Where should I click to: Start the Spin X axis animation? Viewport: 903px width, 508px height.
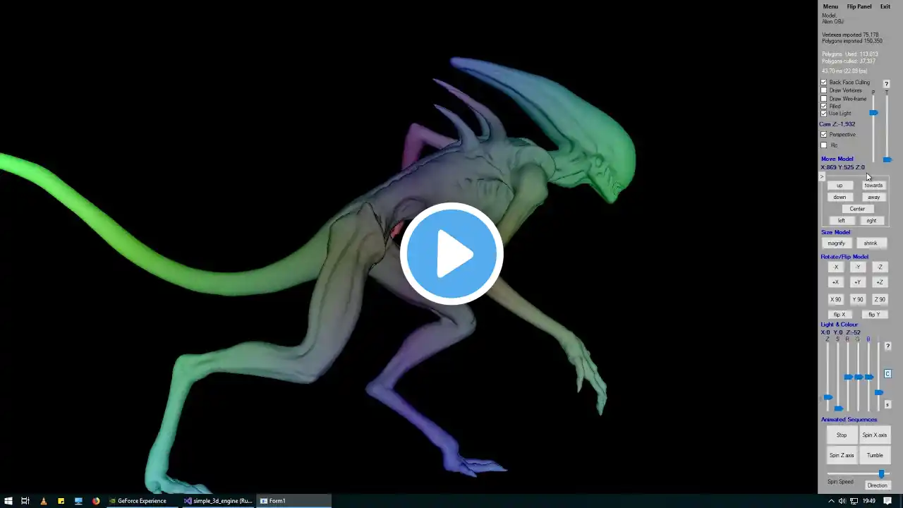[875, 435]
